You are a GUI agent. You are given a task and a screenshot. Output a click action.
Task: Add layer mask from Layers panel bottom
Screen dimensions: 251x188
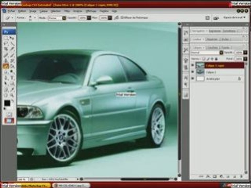(215, 177)
